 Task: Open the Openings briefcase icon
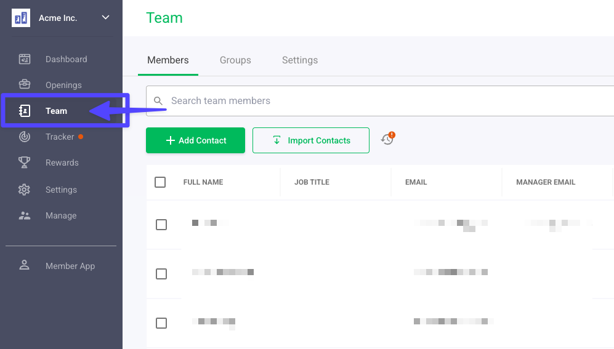(x=25, y=85)
